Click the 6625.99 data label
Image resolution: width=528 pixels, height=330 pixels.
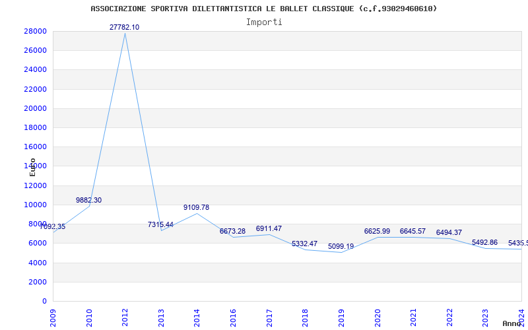pyautogui.click(x=377, y=232)
